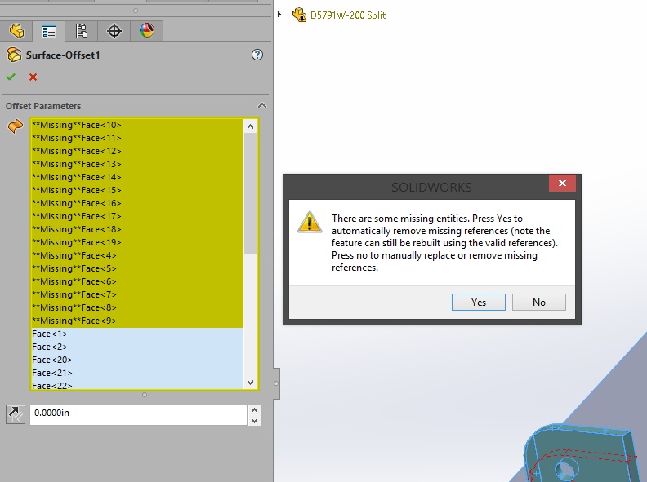Click the Surface-Offset1 feature icon

click(x=14, y=55)
